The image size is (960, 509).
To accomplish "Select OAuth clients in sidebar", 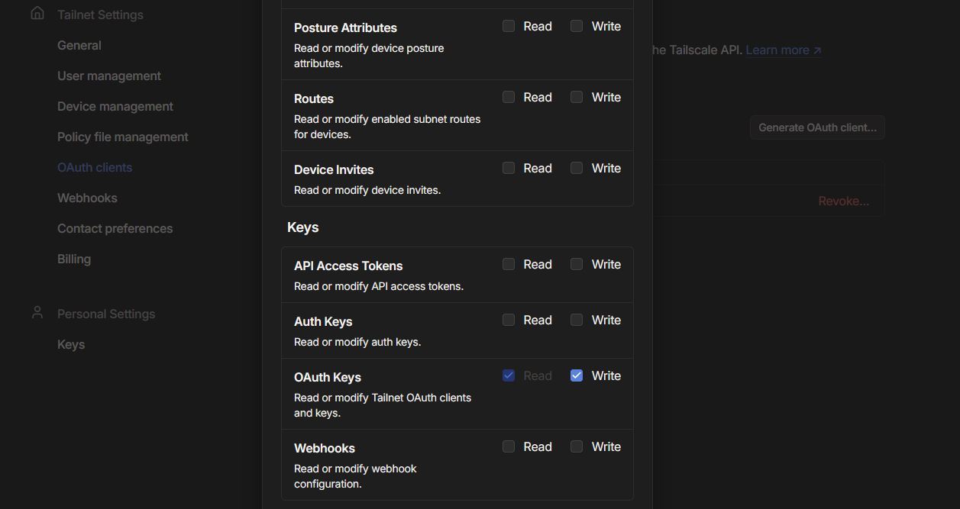I will (x=95, y=167).
